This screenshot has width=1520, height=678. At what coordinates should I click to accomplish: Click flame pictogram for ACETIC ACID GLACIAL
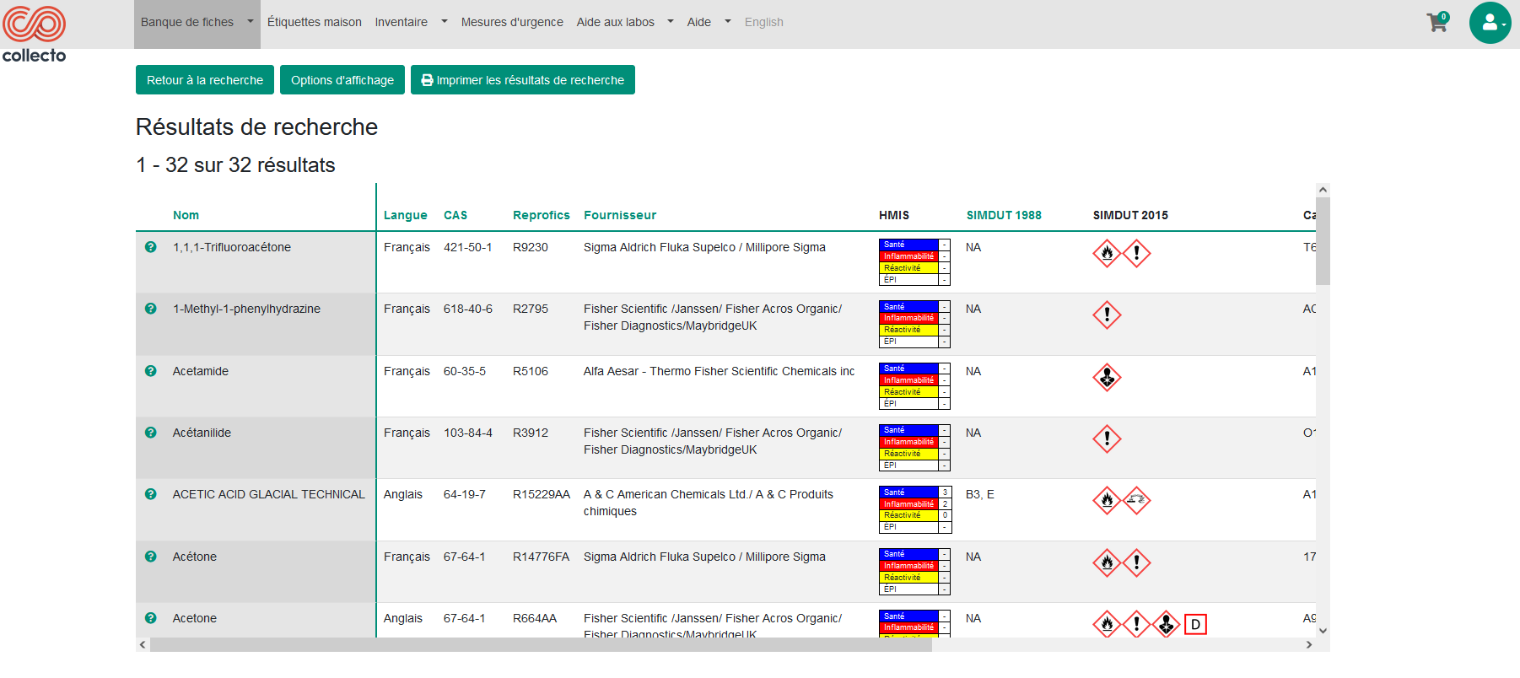(x=1107, y=500)
